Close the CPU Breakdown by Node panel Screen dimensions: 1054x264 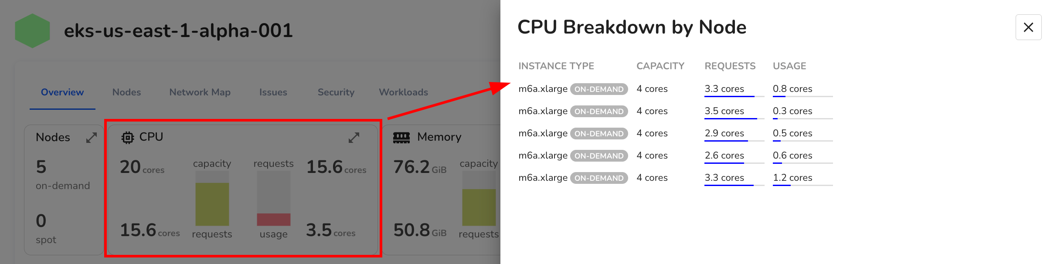1028,27
